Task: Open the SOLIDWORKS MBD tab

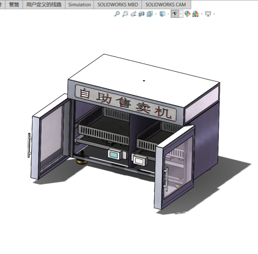Action: pos(118,4)
